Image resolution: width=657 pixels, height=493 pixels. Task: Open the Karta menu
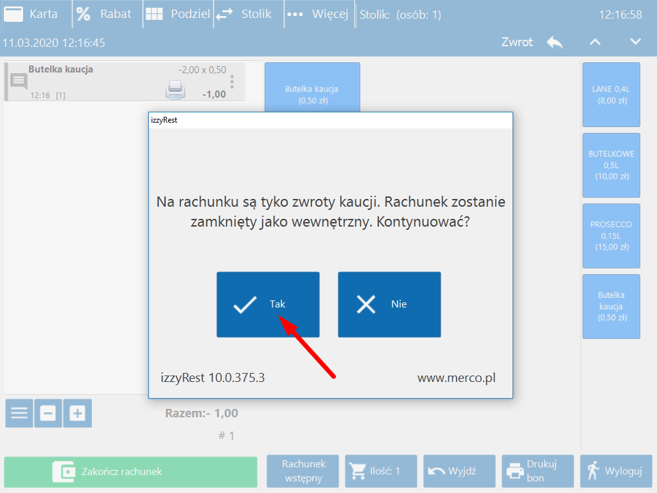coord(32,14)
